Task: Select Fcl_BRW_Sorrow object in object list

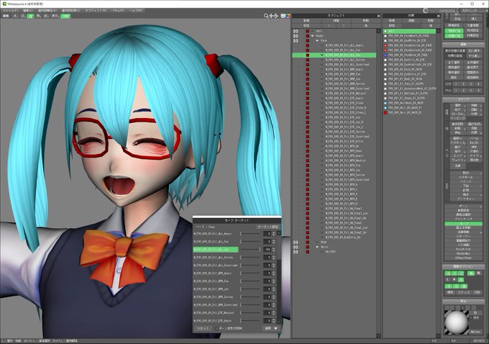Action: (x=345, y=83)
